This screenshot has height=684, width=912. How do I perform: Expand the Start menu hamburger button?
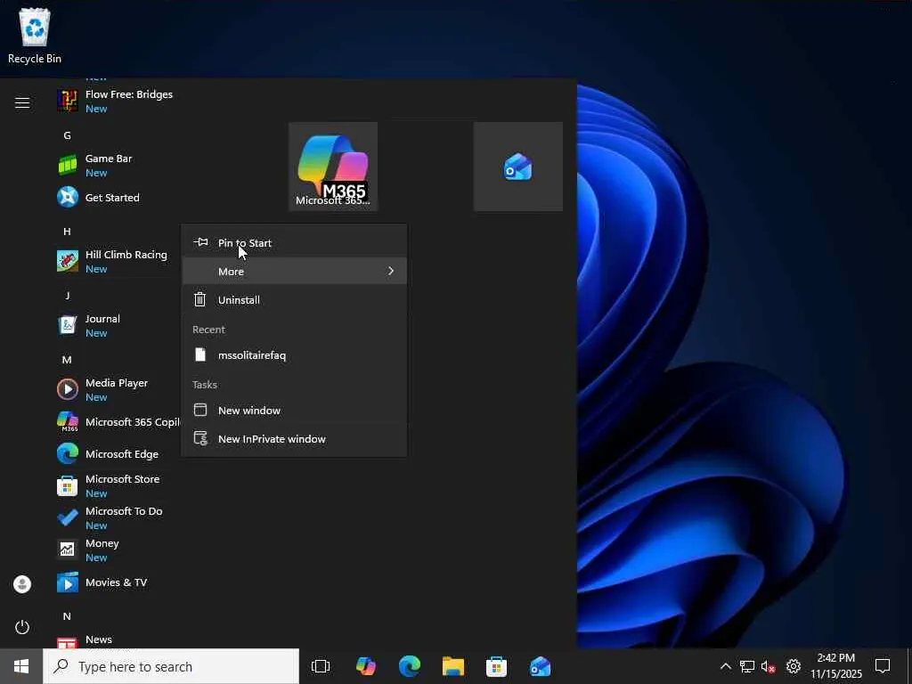[22, 103]
